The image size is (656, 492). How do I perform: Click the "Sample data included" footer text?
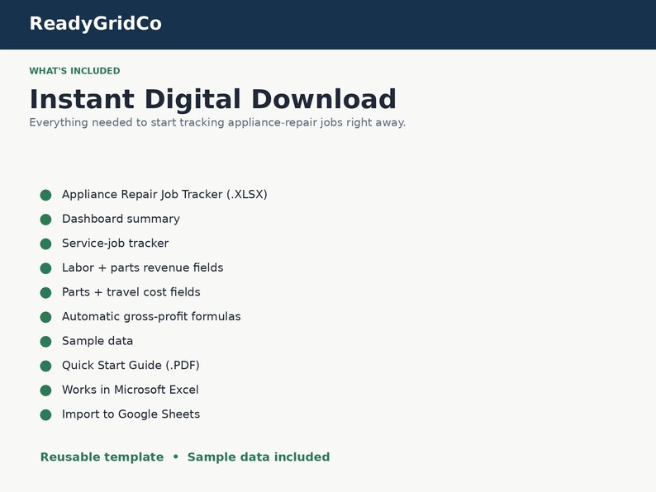[x=259, y=457]
